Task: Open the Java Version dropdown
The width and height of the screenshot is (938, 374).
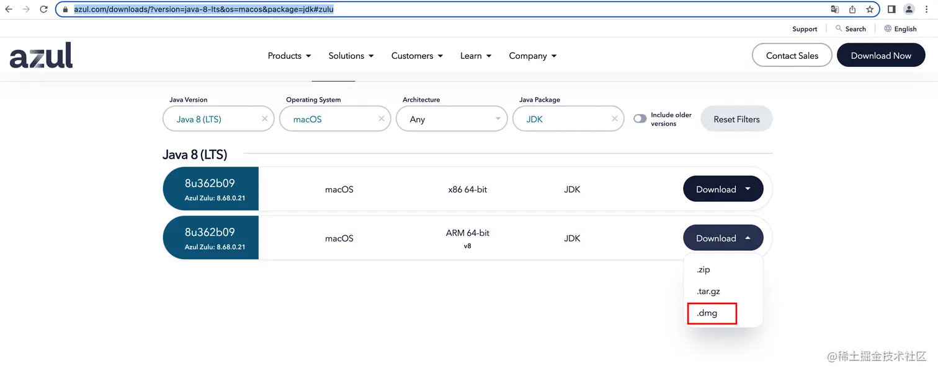Action: [x=218, y=119]
